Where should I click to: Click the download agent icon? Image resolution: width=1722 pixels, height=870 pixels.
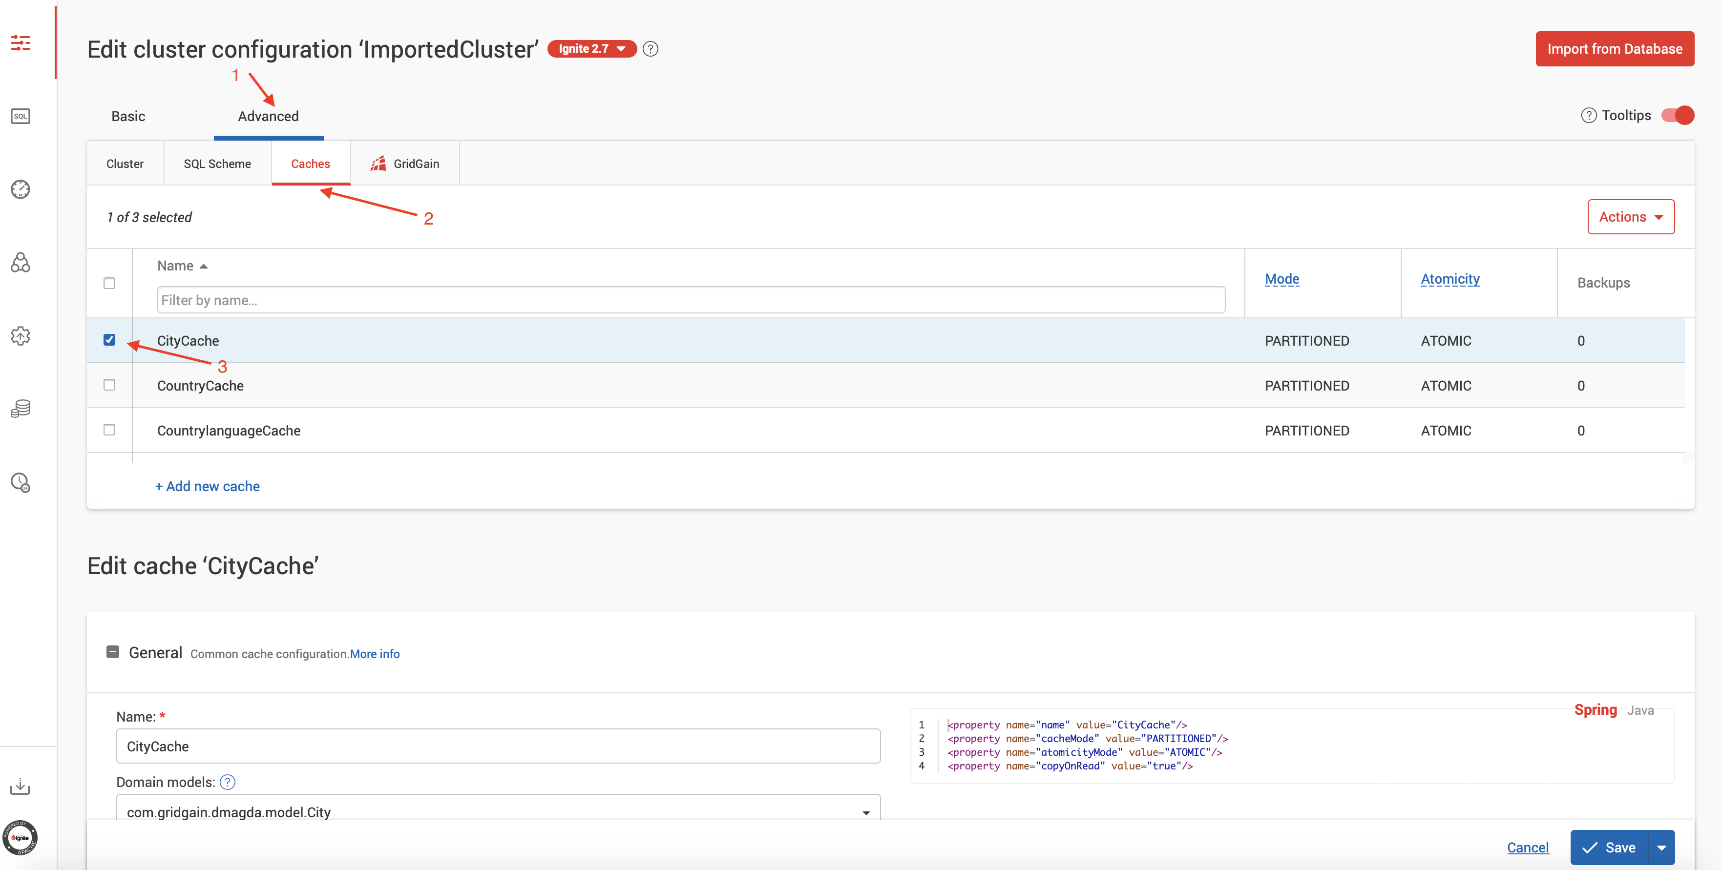tap(20, 786)
